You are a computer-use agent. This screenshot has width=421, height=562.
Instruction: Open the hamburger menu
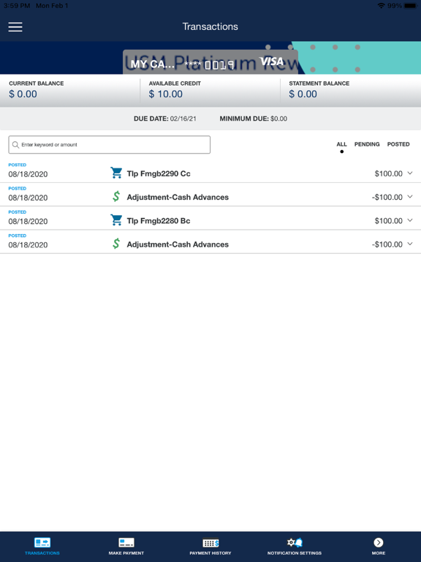coord(15,27)
